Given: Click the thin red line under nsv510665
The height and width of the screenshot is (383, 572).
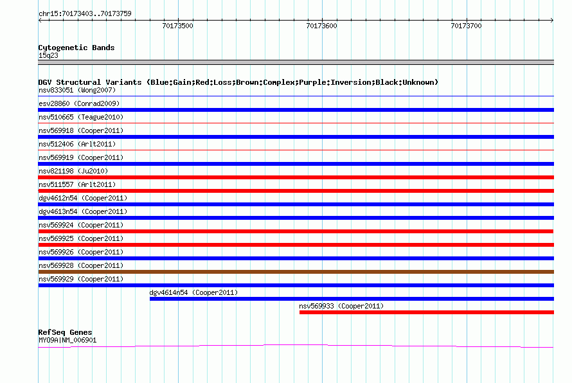Looking at the screenshot, I should (296, 123).
